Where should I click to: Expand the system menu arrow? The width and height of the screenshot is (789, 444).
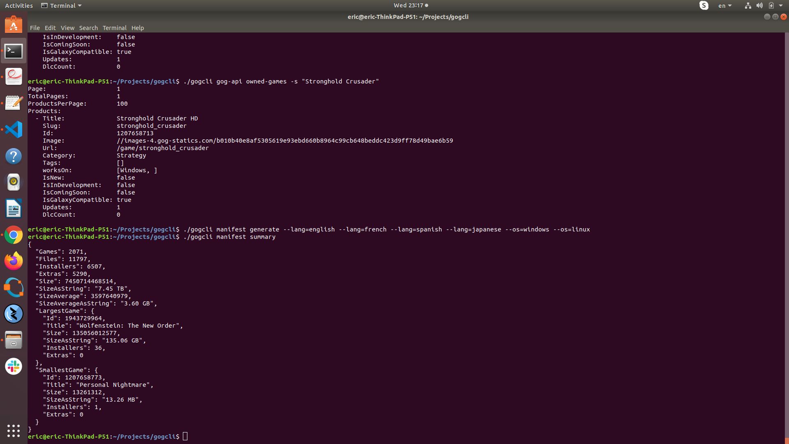781,5
